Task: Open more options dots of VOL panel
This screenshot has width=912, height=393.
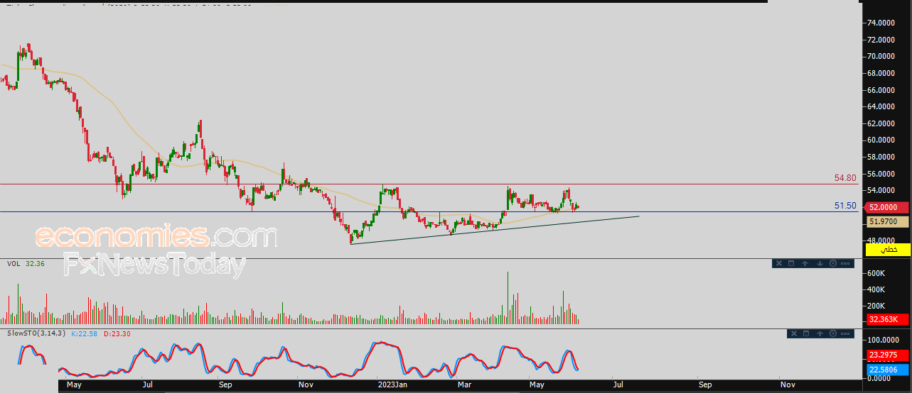Action: coord(845,263)
